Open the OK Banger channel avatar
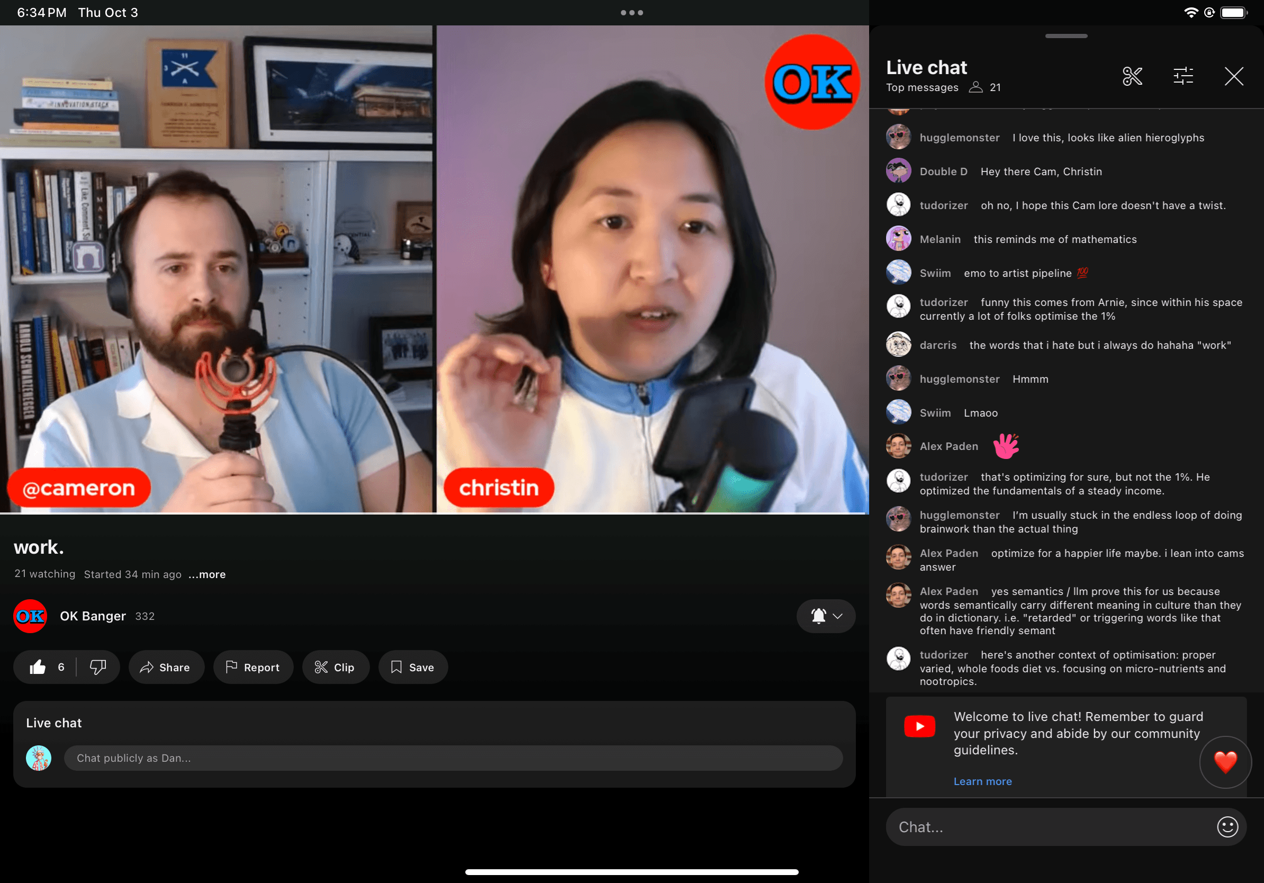 click(30, 616)
